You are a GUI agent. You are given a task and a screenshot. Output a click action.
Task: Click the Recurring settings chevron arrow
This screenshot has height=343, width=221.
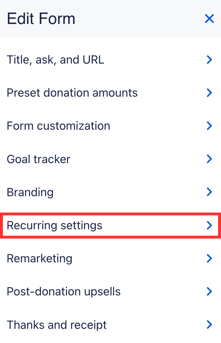(209, 225)
